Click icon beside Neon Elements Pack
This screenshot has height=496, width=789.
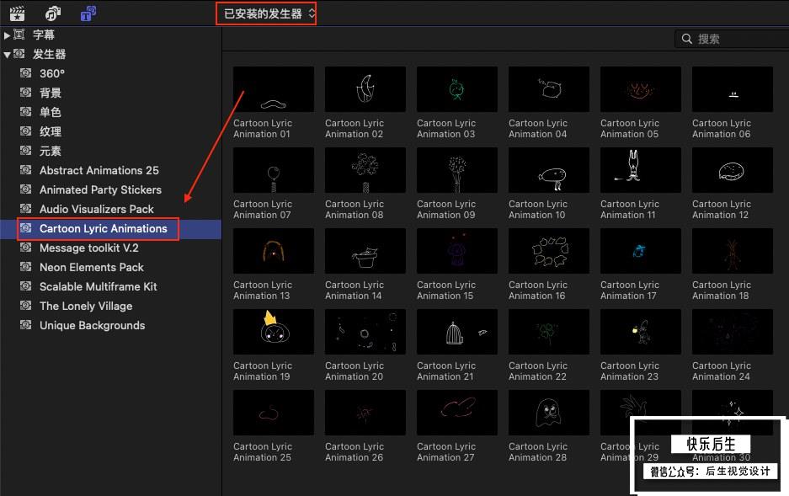point(25,267)
